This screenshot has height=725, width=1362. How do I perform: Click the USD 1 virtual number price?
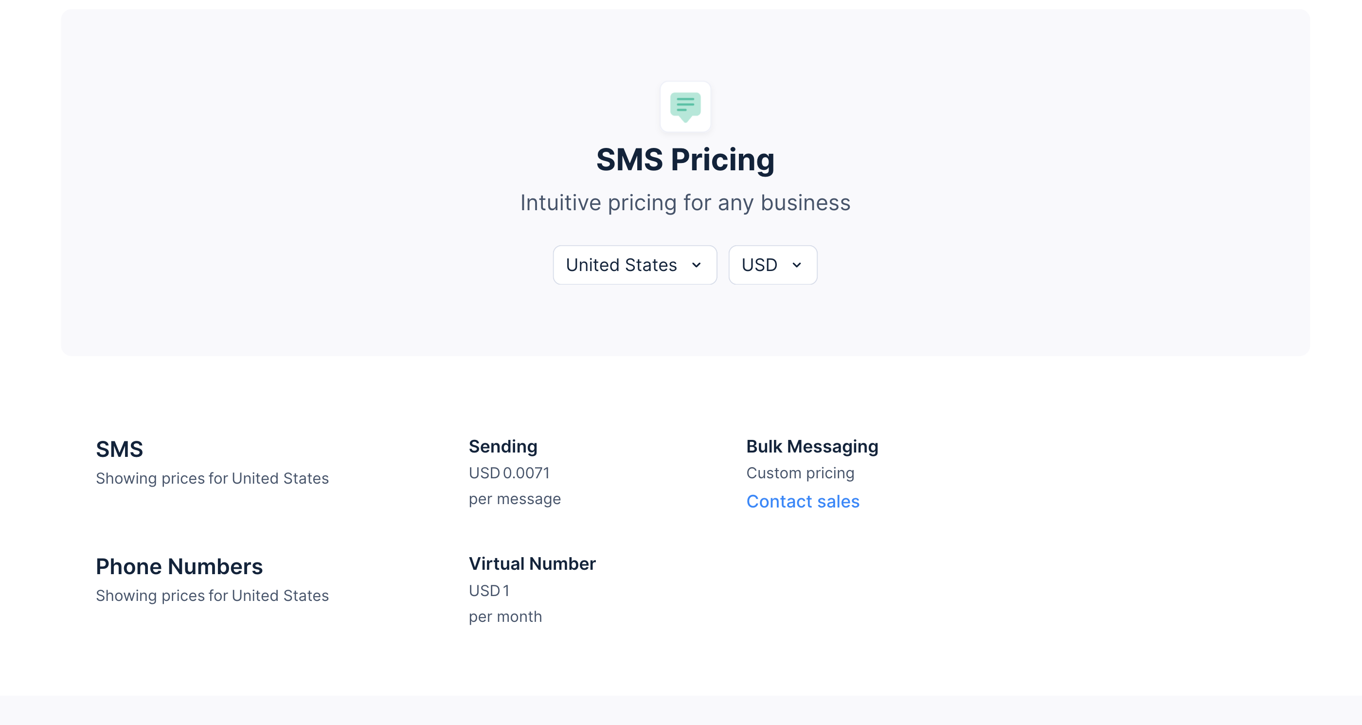click(x=489, y=590)
